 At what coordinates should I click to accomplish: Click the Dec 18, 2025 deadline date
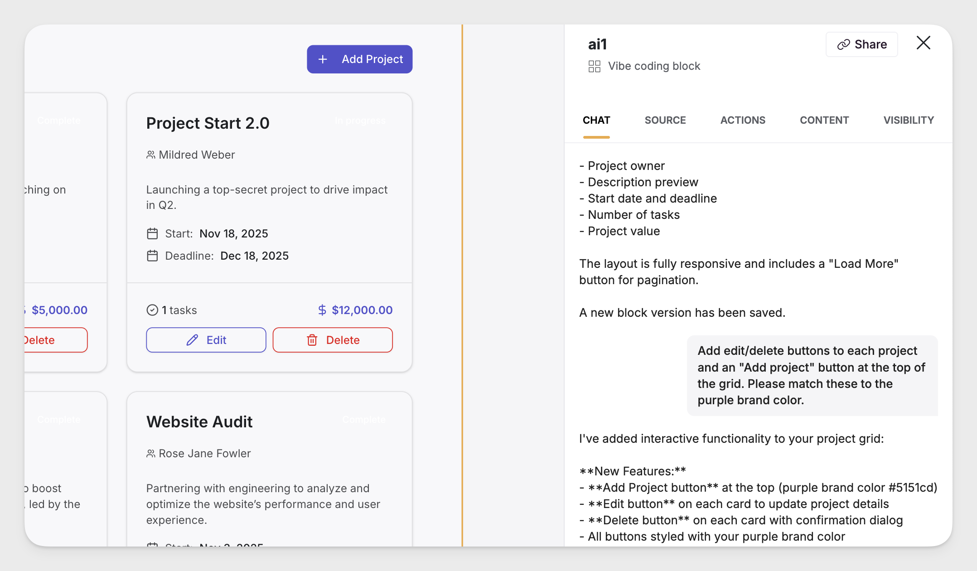[x=254, y=256]
